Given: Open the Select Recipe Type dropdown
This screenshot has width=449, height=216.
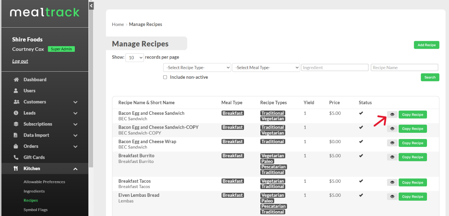Looking at the screenshot, I should point(197,67).
